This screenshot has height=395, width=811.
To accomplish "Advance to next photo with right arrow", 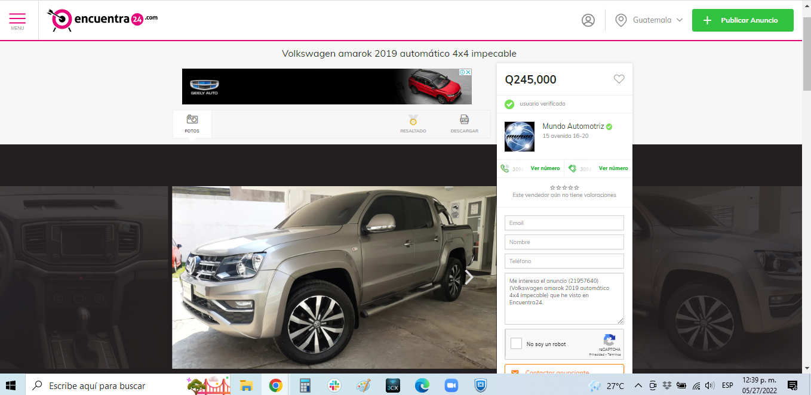I will tap(469, 277).
